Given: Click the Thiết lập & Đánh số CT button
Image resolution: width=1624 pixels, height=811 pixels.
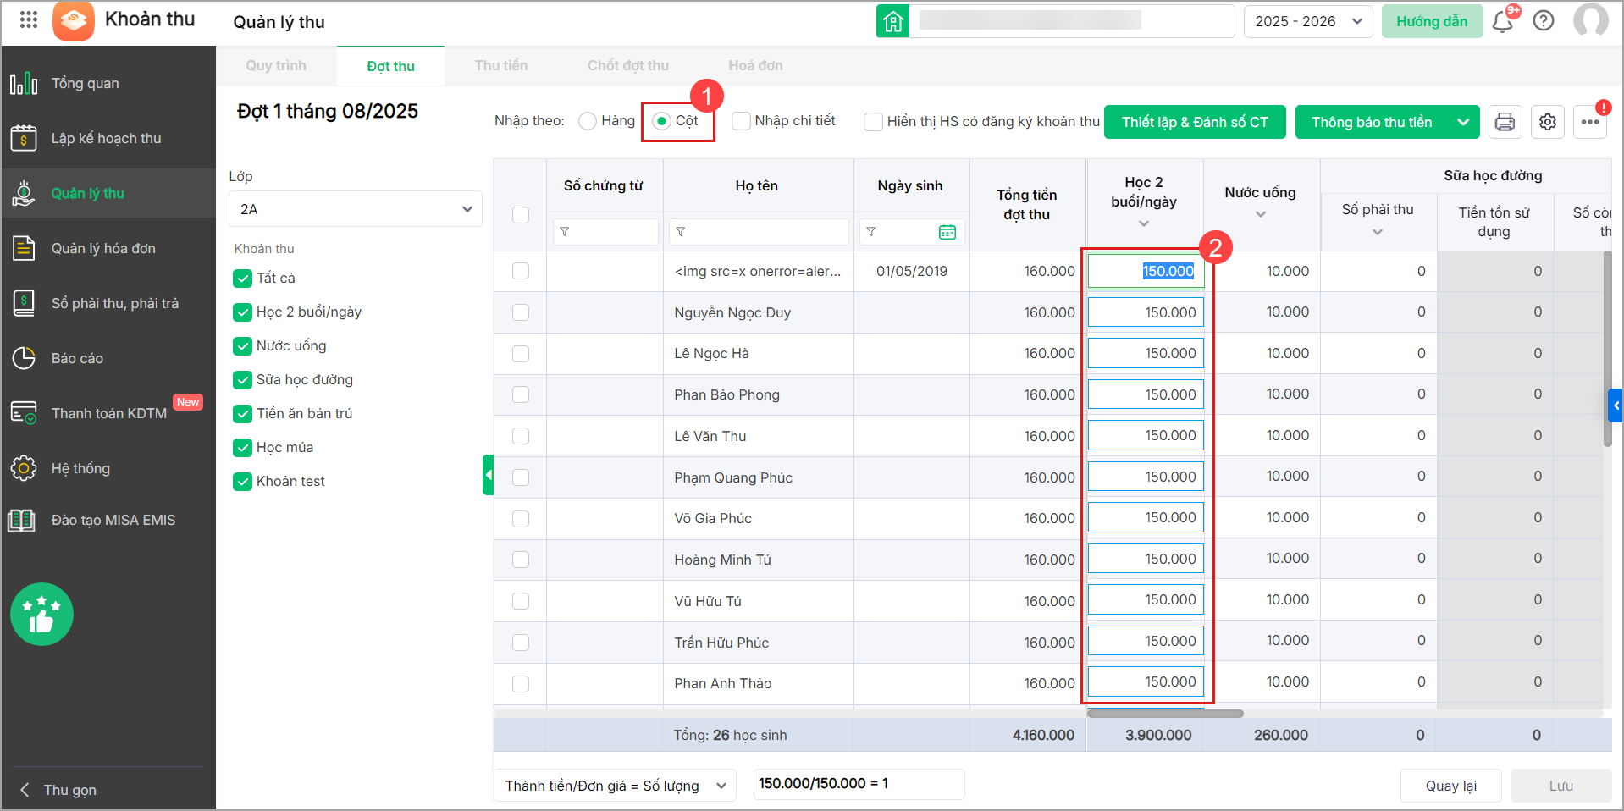Looking at the screenshot, I should tap(1195, 122).
